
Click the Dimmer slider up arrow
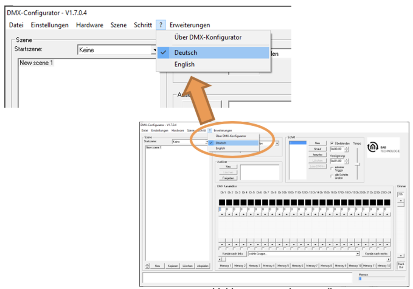point(401,201)
